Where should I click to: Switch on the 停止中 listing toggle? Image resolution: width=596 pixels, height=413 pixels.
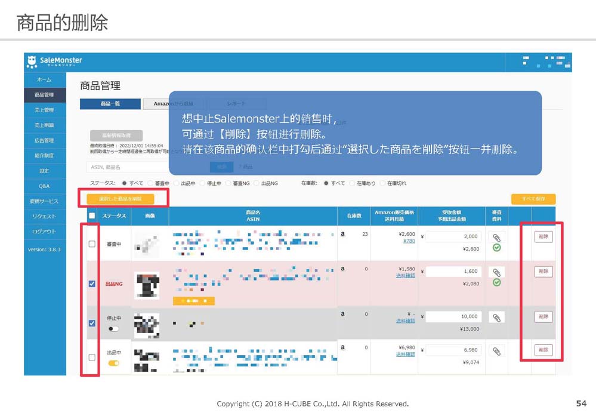coord(113,329)
